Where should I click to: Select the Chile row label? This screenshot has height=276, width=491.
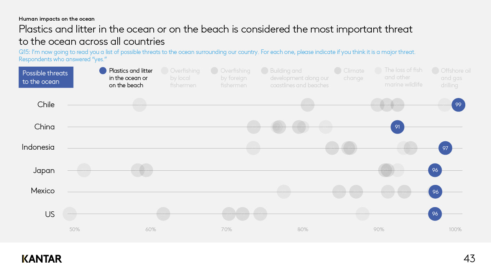pyautogui.click(x=46, y=105)
